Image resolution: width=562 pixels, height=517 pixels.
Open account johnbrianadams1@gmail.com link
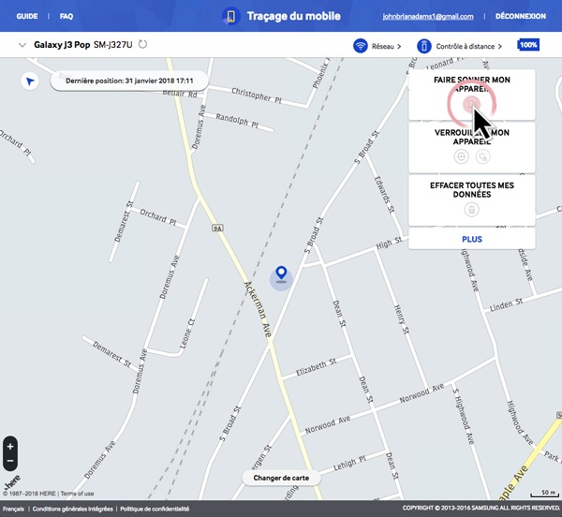pyautogui.click(x=428, y=17)
